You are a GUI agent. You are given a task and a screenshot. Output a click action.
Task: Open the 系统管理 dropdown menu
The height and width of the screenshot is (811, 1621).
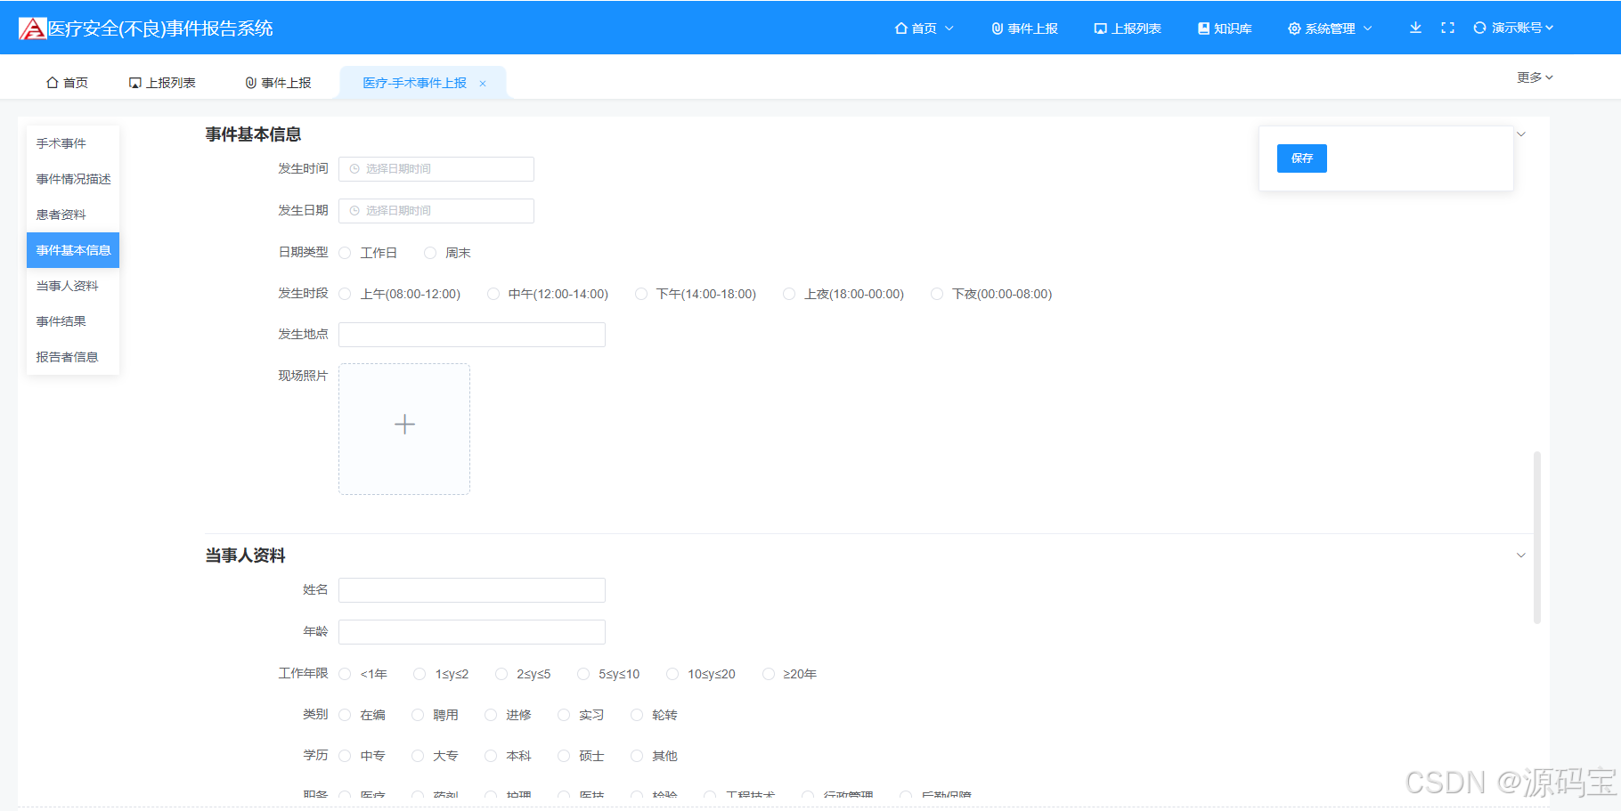coord(1331,28)
